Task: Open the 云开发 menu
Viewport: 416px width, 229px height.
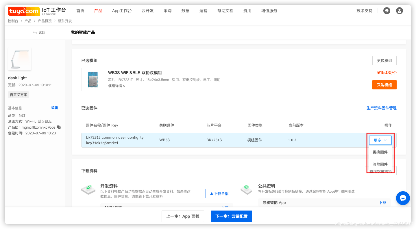Action: [x=147, y=11]
